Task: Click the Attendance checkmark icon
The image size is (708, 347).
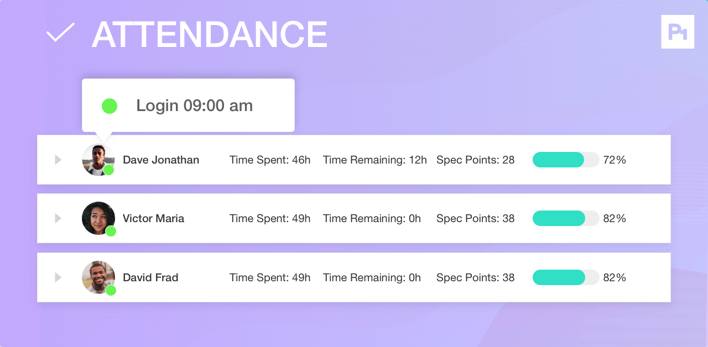Action: click(60, 33)
